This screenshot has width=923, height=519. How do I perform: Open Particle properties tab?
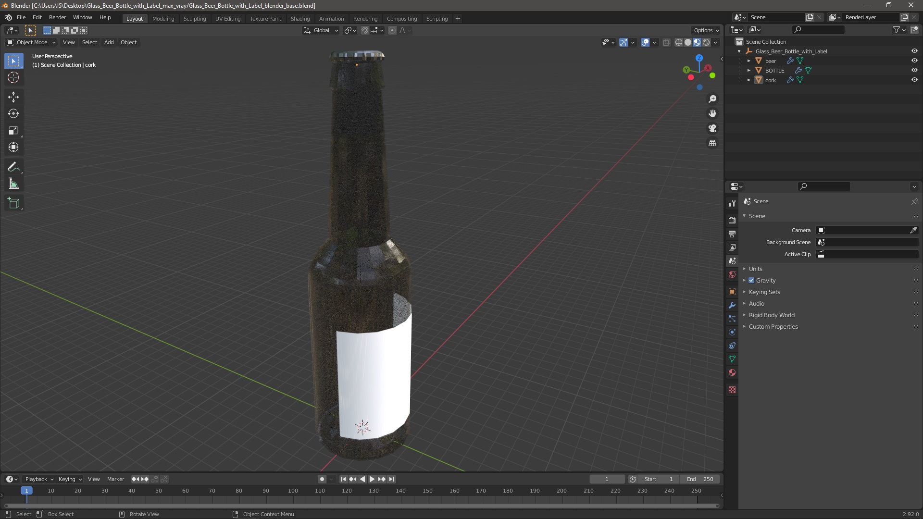tap(732, 319)
